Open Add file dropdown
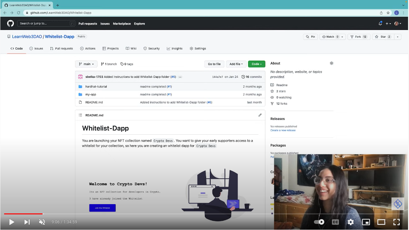The image size is (409, 230). [x=236, y=64]
